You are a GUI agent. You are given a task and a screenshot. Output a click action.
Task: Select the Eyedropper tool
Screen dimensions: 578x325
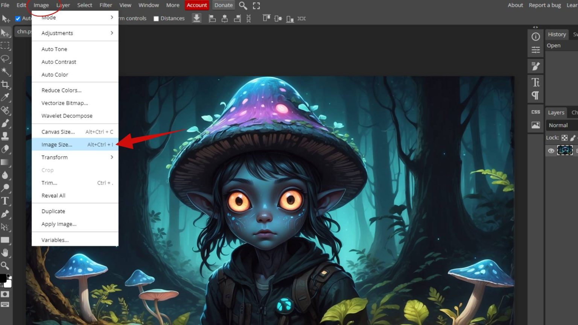pyautogui.click(x=5, y=97)
